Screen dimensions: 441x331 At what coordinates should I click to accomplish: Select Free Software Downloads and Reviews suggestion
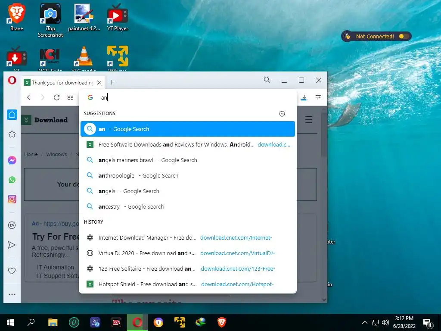tap(188, 144)
